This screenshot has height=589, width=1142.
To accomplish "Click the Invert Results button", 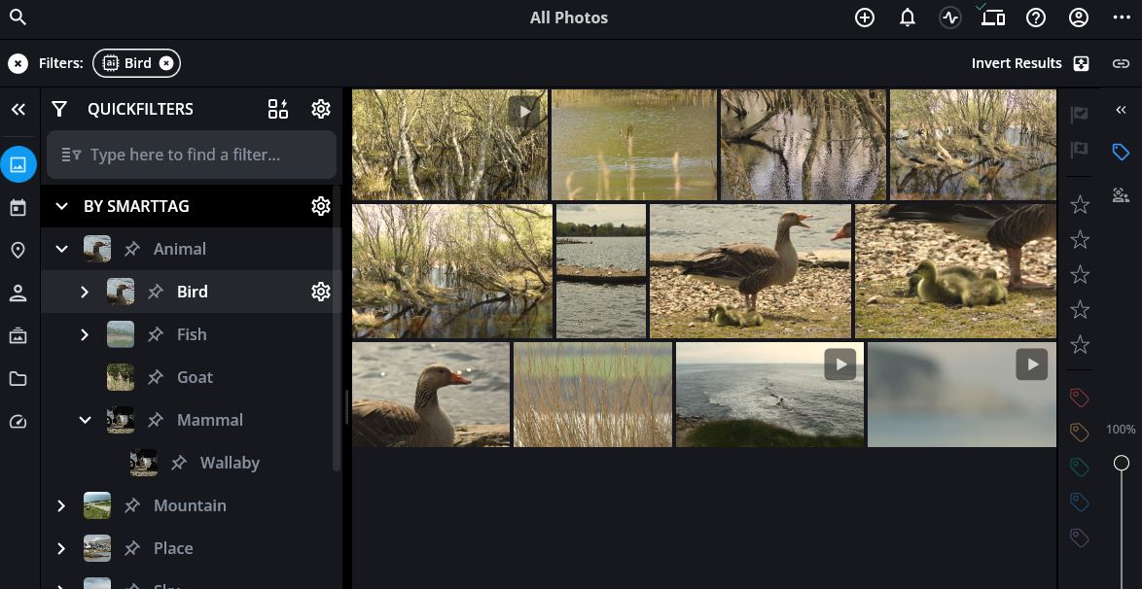I will click(1016, 62).
